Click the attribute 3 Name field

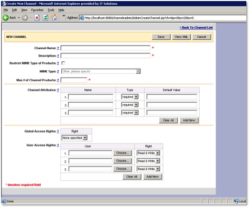point(91,113)
